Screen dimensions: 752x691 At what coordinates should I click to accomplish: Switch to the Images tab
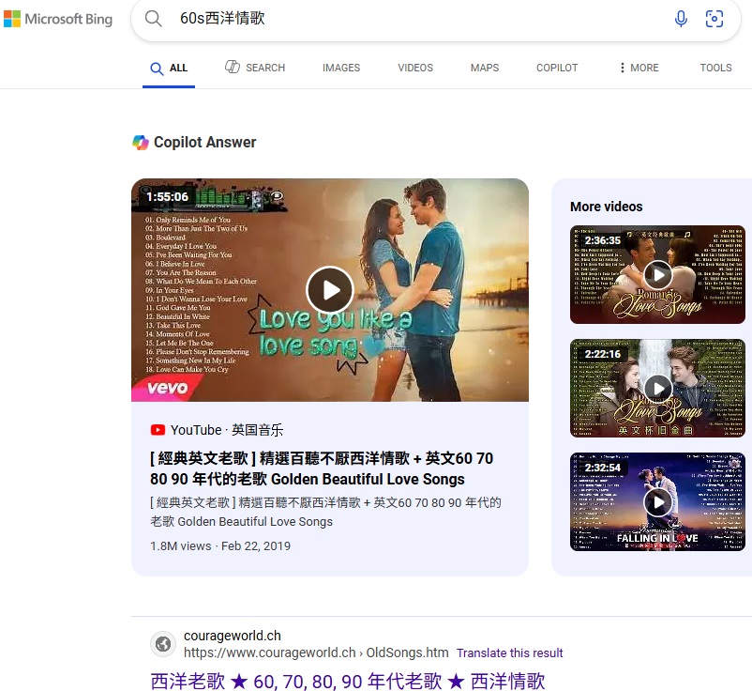341,68
